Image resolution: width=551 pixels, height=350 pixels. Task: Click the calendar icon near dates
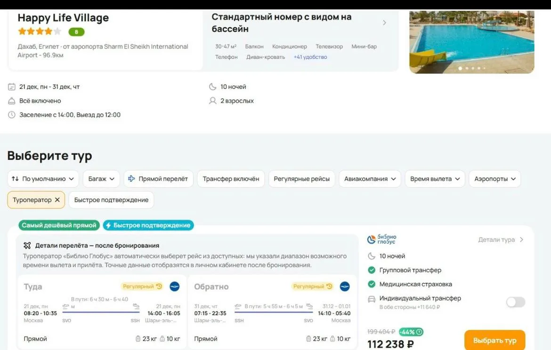12,87
